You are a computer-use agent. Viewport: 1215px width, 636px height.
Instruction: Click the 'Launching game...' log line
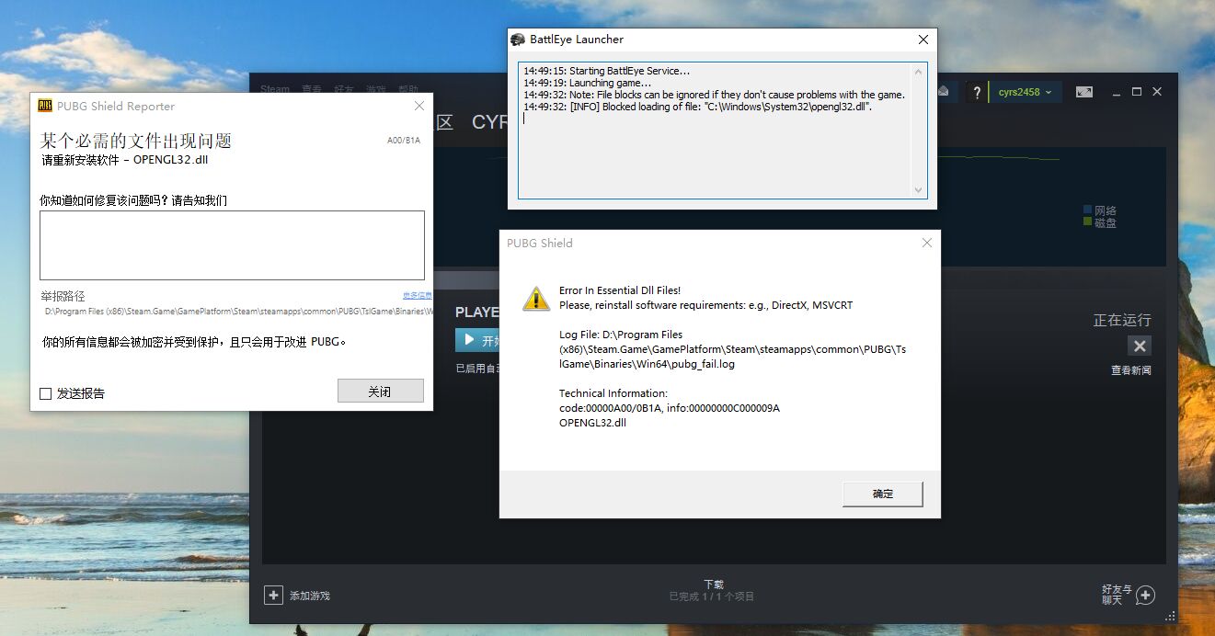(587, 83)
